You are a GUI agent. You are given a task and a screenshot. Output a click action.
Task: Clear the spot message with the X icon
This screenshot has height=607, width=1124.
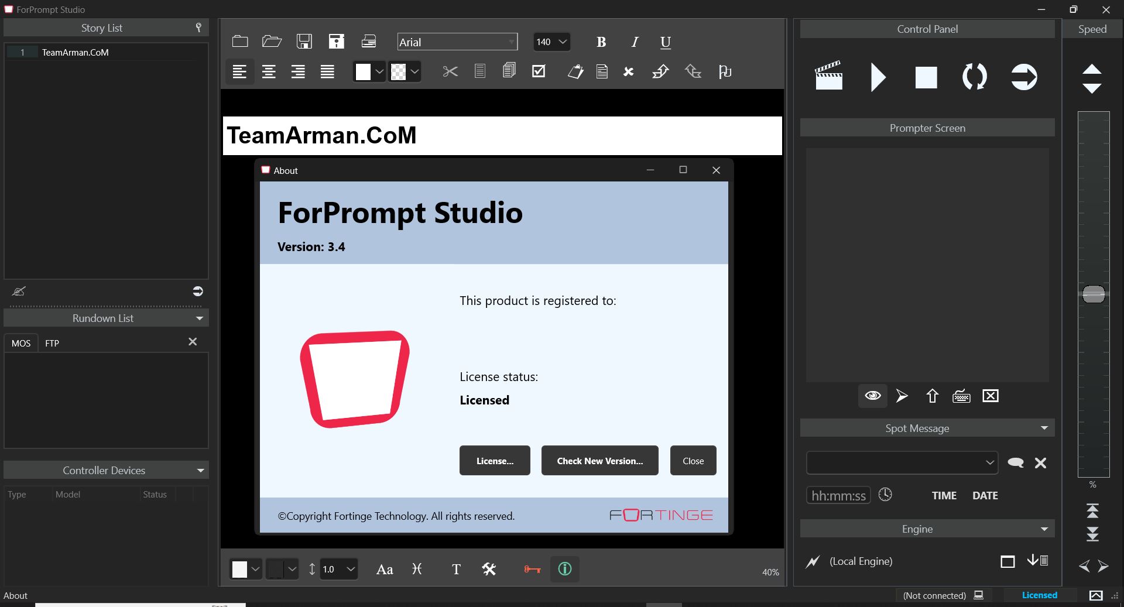[1040, 463]
